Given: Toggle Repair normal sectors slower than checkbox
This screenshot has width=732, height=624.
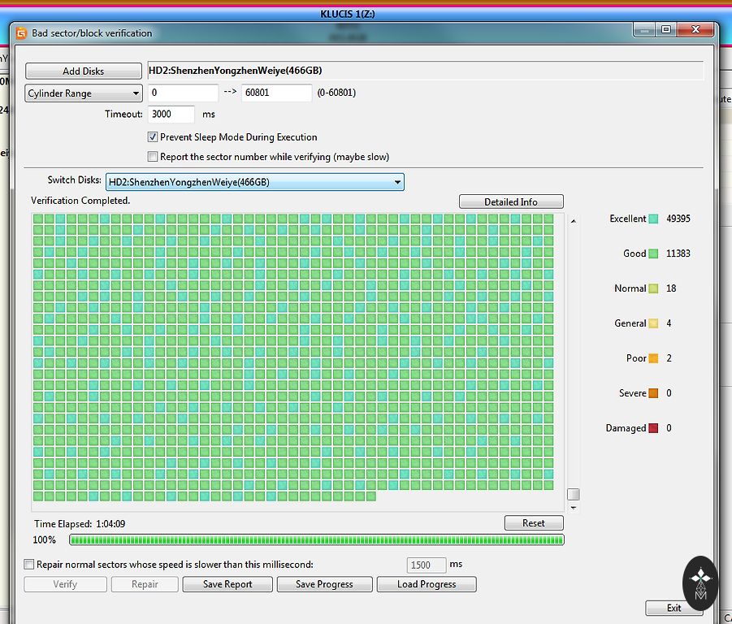Looking at the screenshot, I should point(29,564).
